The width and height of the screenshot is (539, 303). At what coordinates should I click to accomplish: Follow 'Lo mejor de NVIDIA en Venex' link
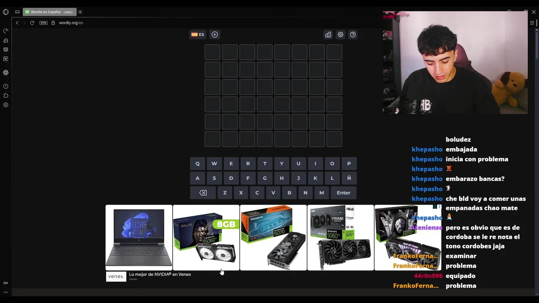[x=160, y=274]
